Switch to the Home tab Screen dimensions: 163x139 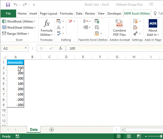coord(22,14)
